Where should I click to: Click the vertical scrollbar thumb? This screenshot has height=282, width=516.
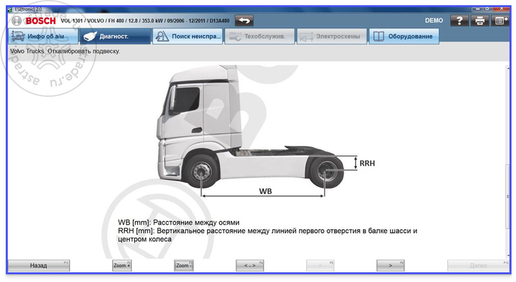coord(508,197)
